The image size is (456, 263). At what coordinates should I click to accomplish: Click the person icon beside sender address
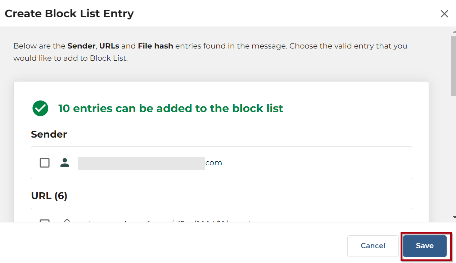click(x=65, y=163)
